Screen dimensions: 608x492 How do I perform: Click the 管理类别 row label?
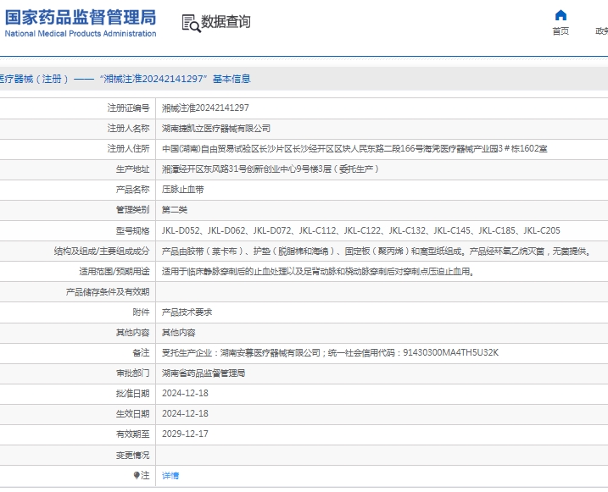(x=132, y=210)
